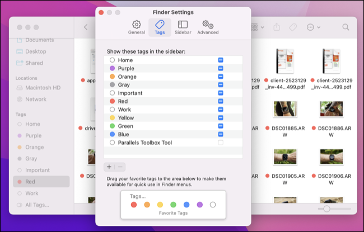The image size is (364, 232).
Task: Adjust the Finder icon size slider
Action: pos(326,209)
